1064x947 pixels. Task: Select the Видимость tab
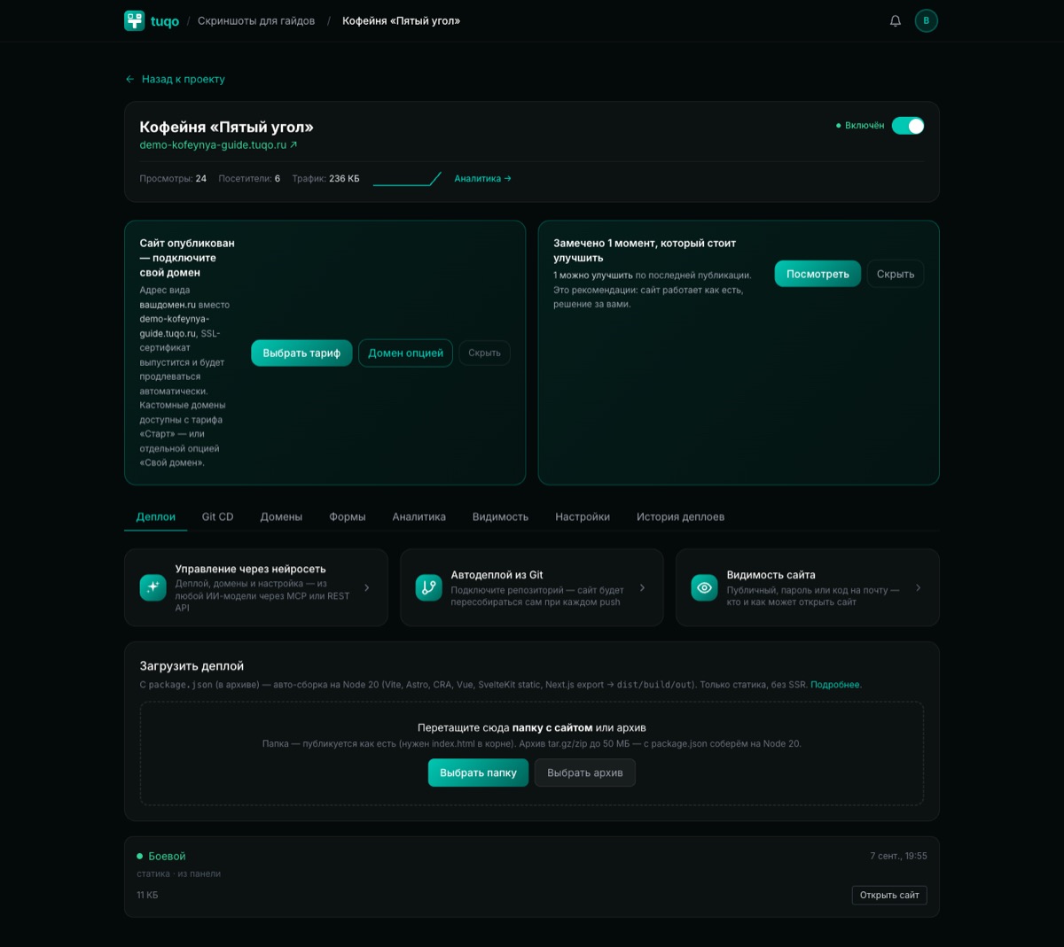[x=500, y=516]
